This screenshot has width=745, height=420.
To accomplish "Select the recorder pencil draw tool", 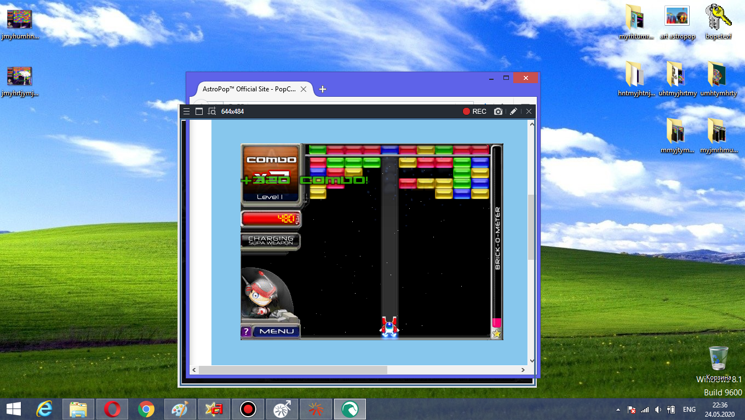I will coord(513,112).
